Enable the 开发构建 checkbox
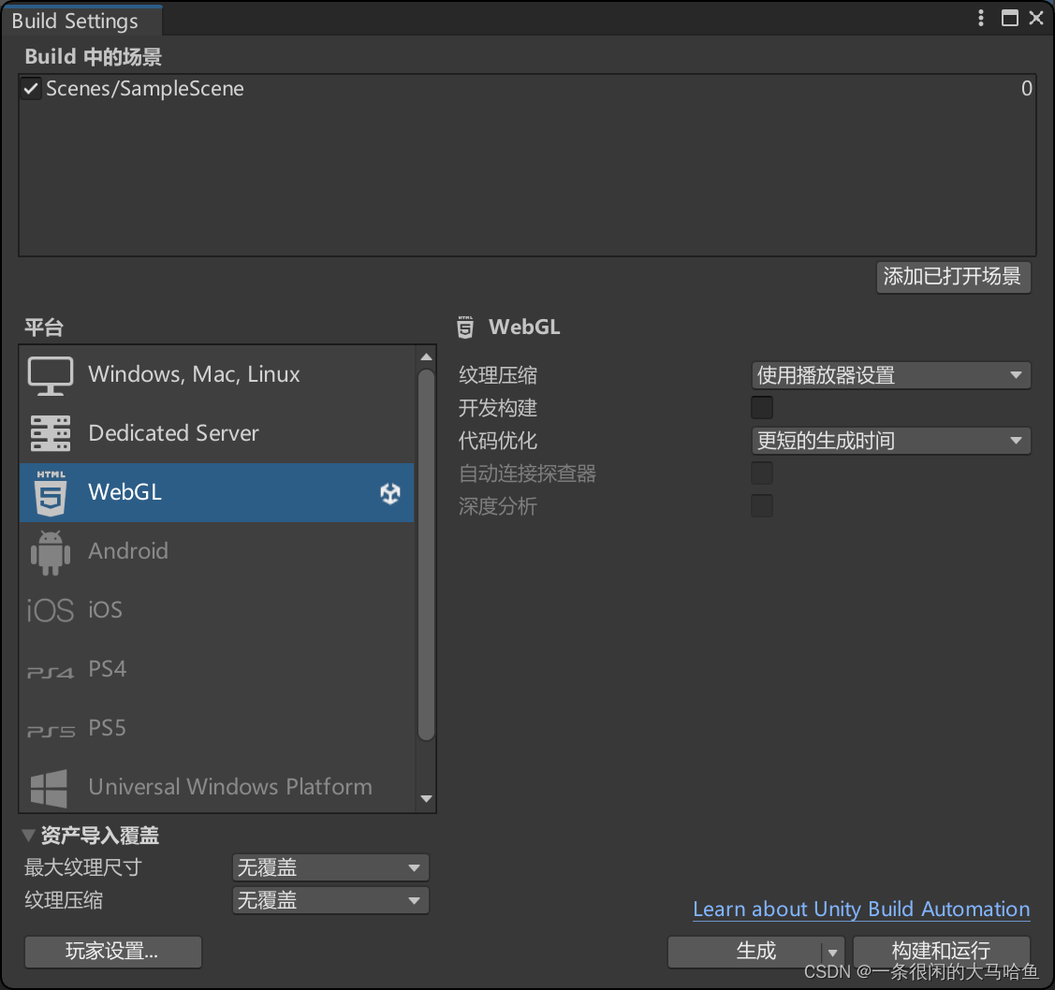The width and height of the screenshot is (1055, 990). click(762, 408)
